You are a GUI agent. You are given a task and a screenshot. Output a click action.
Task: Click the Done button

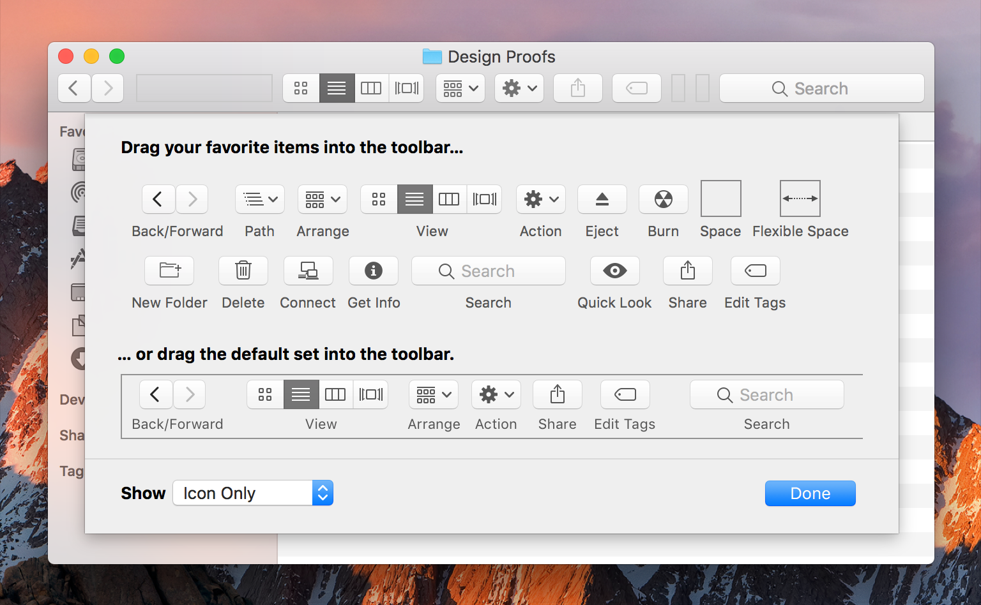tap(810, 493)
